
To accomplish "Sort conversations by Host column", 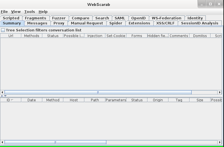I will click(x=74, y=100).
